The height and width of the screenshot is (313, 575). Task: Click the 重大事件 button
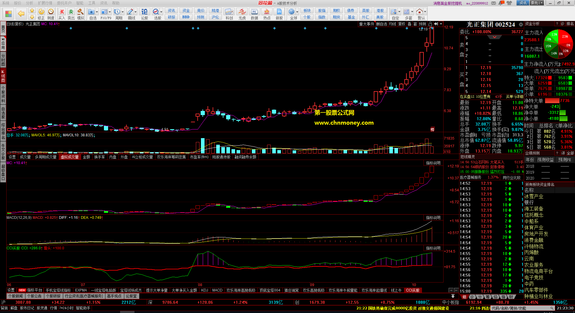pyautogui.click(x=367, y=24)
